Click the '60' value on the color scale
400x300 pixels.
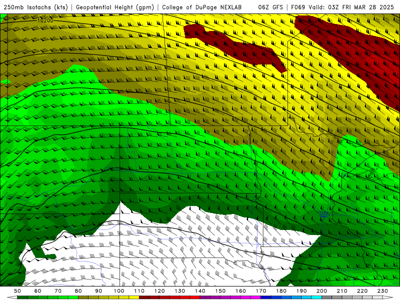pyautogui.click(x=37, y=291)
